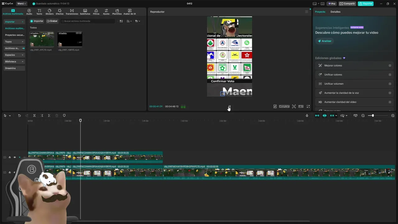398x224 pixels.
Task: Toggle the Unificar colores checkbox
Action: [390, 75]
